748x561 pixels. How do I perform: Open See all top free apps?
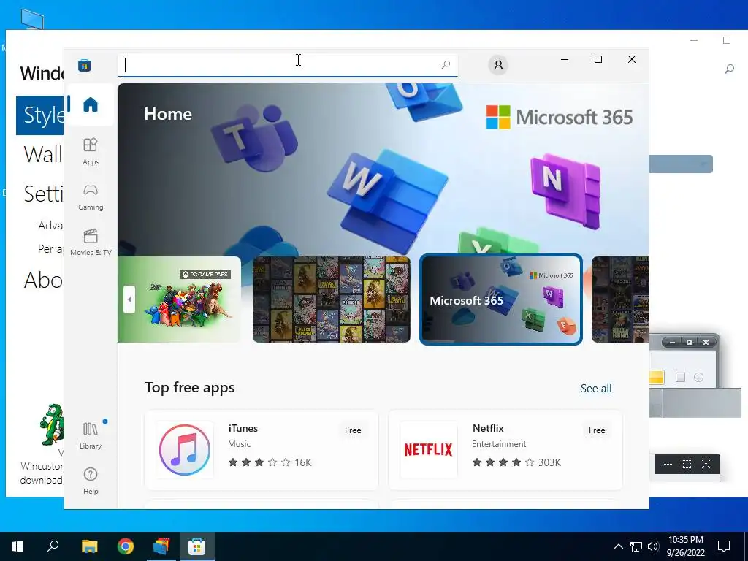(x=596, y=389)
